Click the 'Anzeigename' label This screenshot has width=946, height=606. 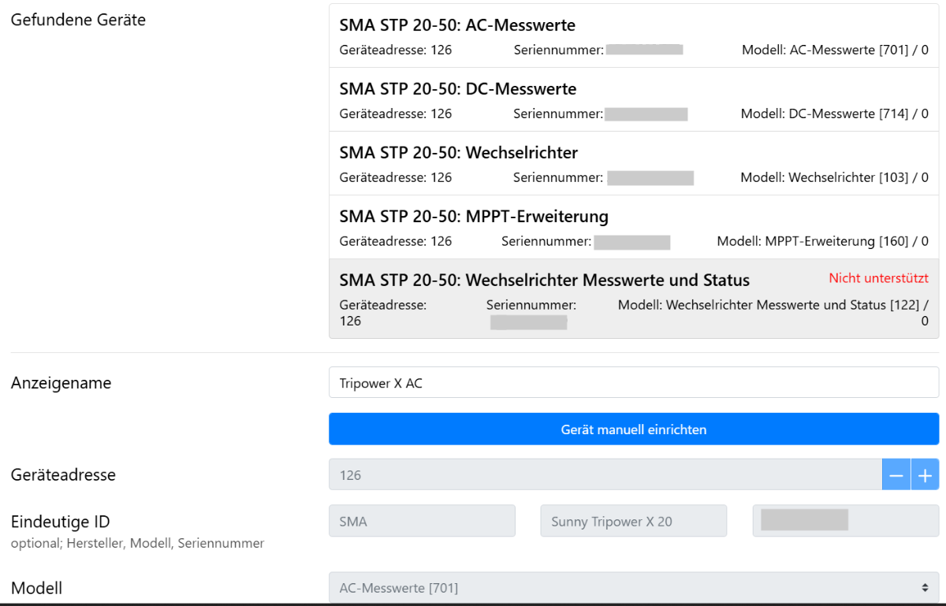tap(61, 384)
